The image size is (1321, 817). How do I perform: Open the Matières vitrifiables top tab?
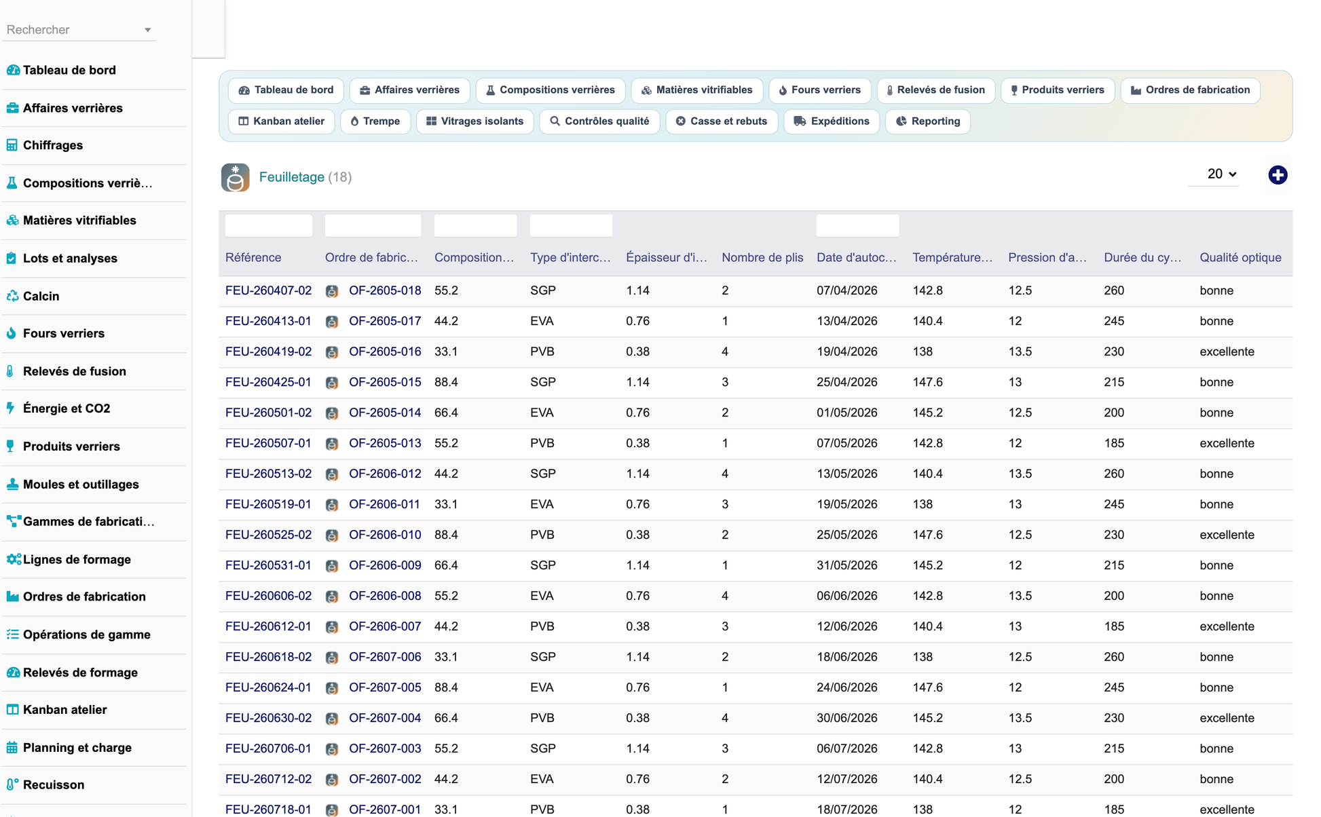click(x=696, y=90)
